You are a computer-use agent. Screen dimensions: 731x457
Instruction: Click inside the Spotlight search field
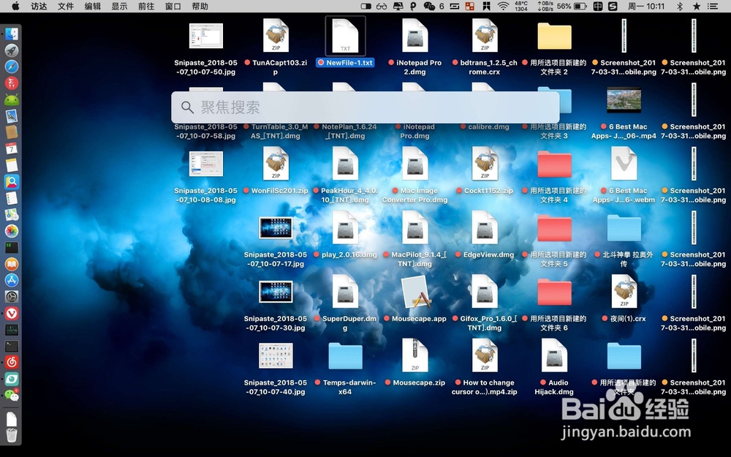pyautogui.click(x=365, y=107)
